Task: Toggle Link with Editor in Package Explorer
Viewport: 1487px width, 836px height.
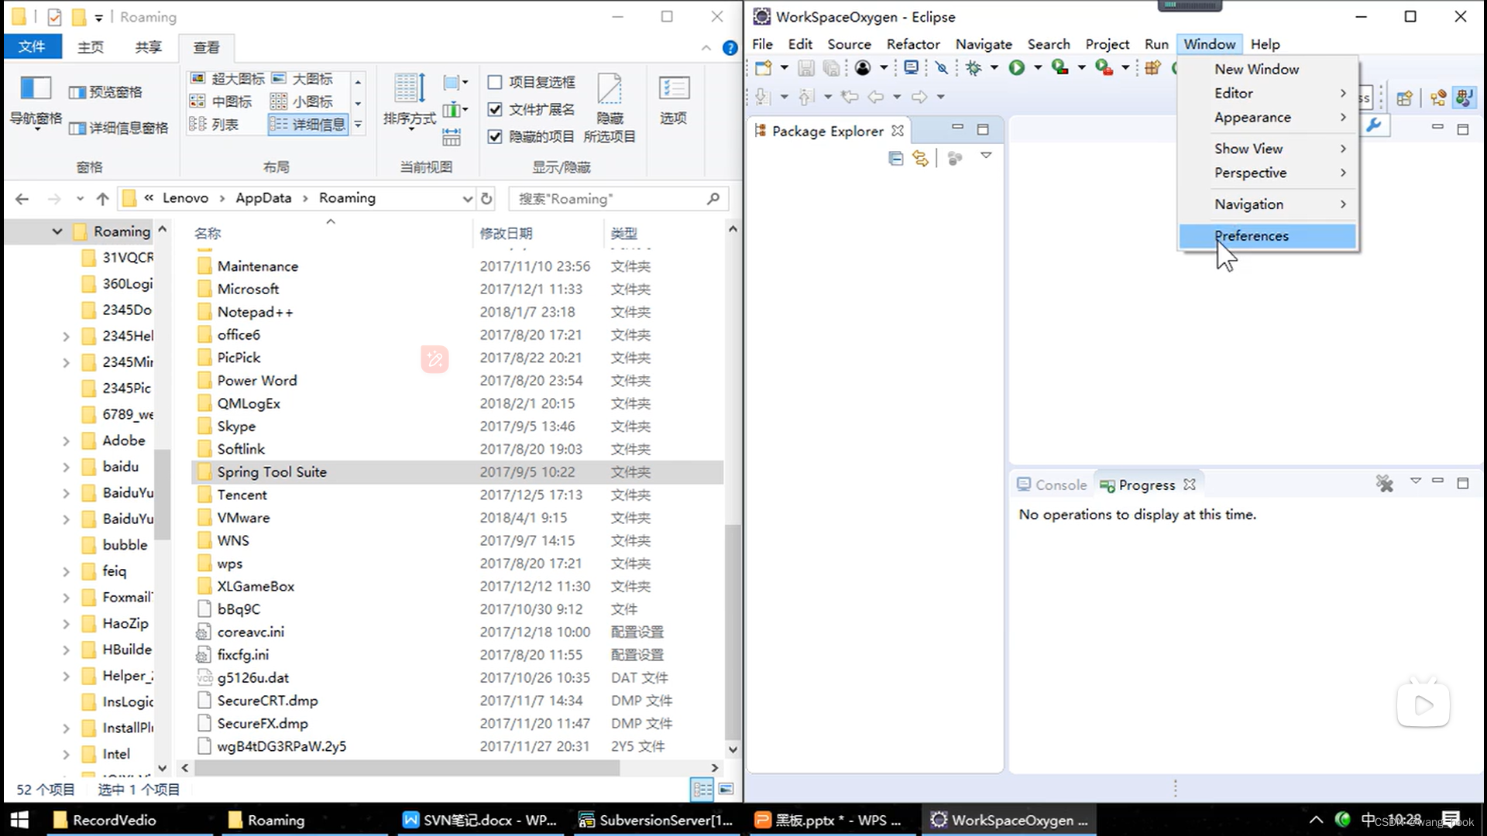Action: click(920, 159)
